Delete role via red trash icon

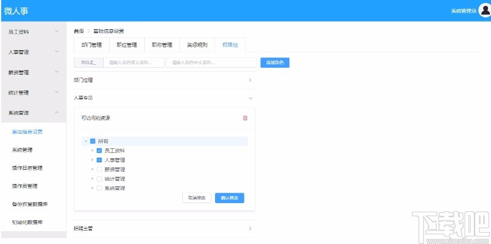pos(245,118)
